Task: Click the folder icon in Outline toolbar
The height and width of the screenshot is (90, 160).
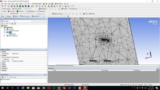Action: 12,24
